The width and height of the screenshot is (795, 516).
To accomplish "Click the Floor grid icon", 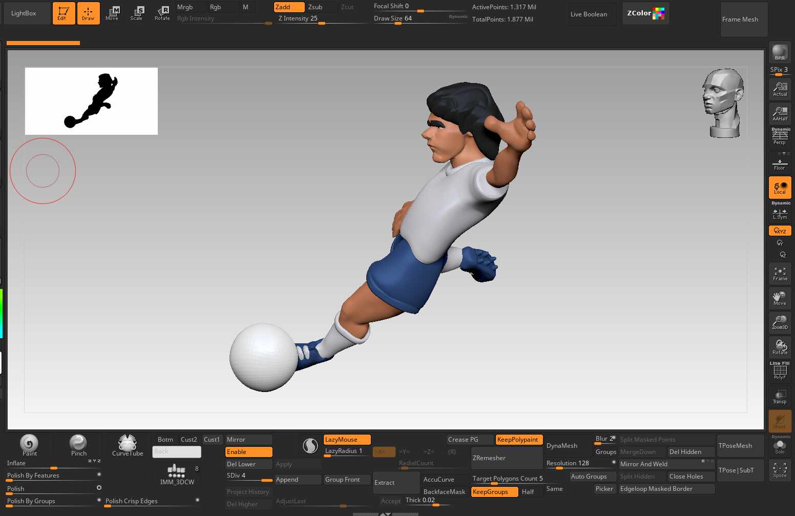I will pyautogui.click(x=780, y=164).
